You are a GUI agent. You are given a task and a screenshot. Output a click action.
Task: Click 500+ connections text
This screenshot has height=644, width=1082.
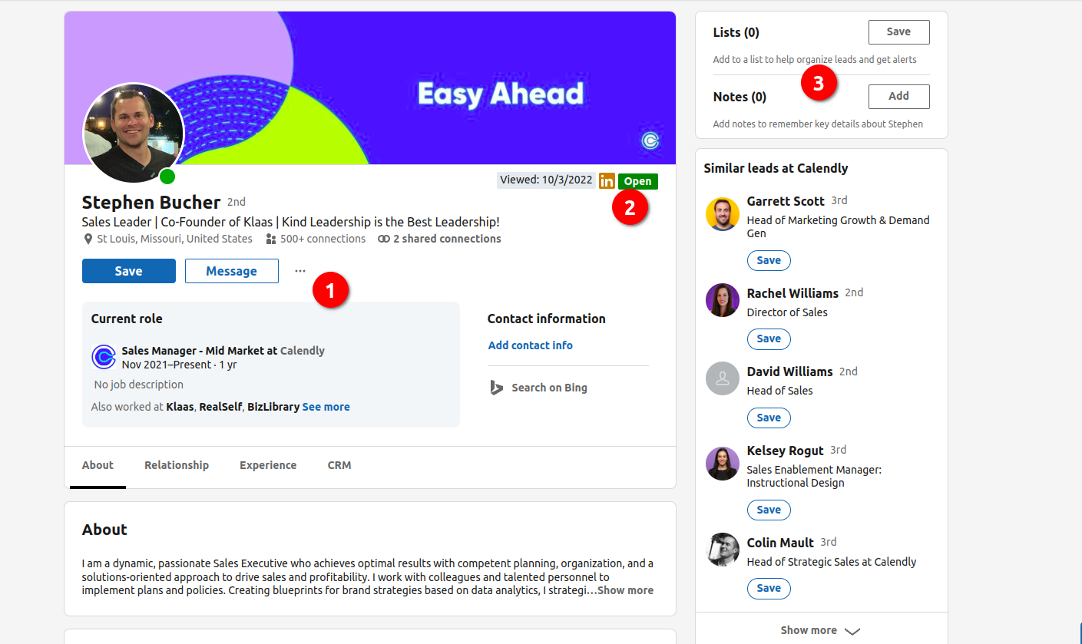pyautogui.click(x=323, y=239)
